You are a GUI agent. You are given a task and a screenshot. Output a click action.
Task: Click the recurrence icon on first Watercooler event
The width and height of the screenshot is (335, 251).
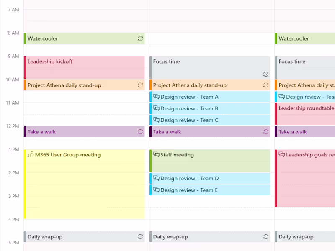(140, 38)
